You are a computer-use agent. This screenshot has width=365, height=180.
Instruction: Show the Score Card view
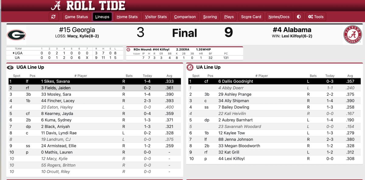pyautogui.click(x=251, y=17)
